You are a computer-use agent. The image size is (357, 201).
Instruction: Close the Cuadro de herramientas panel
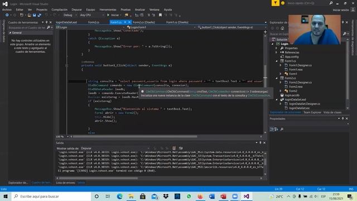pyautogui.click(x=51, y=22)
